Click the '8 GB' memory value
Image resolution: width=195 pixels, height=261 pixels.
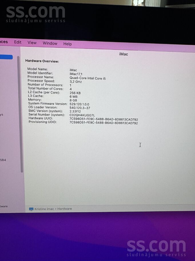[73, 100]
